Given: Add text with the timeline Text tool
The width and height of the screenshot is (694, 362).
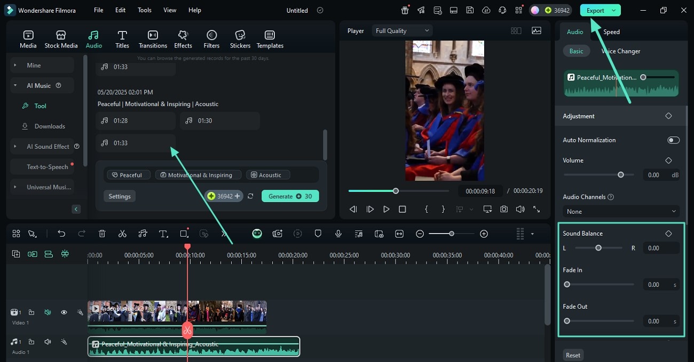Looking at the screenshot, I should [x=163, y=234].
